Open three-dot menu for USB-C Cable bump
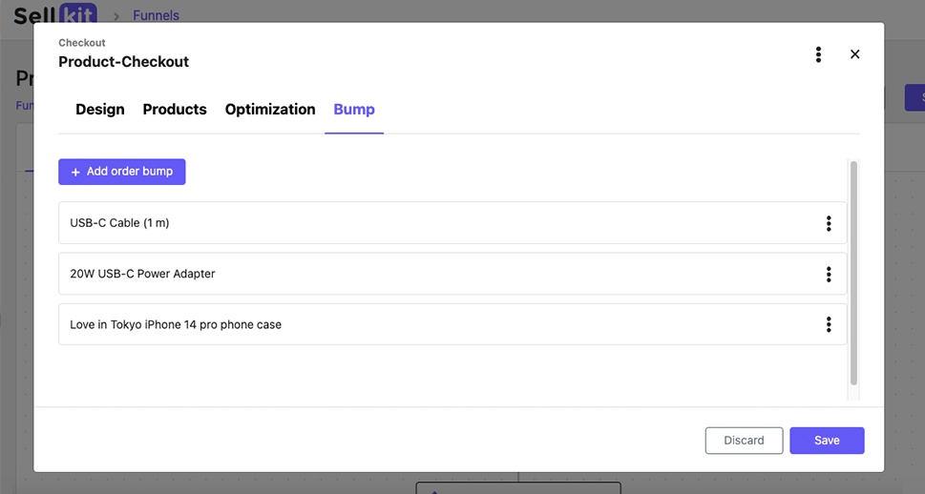The width and height of the screenshot is (925, 494). point(829,223)
